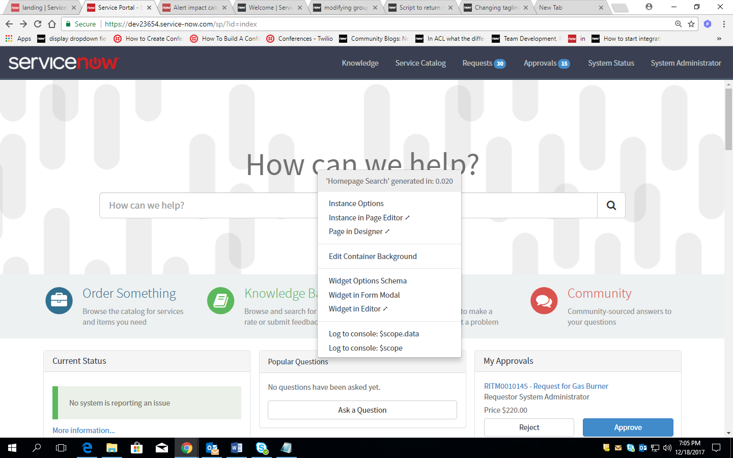Open the Apps launcher grid
This screenshot has height=458, width=733.
[x=8, y=38]
